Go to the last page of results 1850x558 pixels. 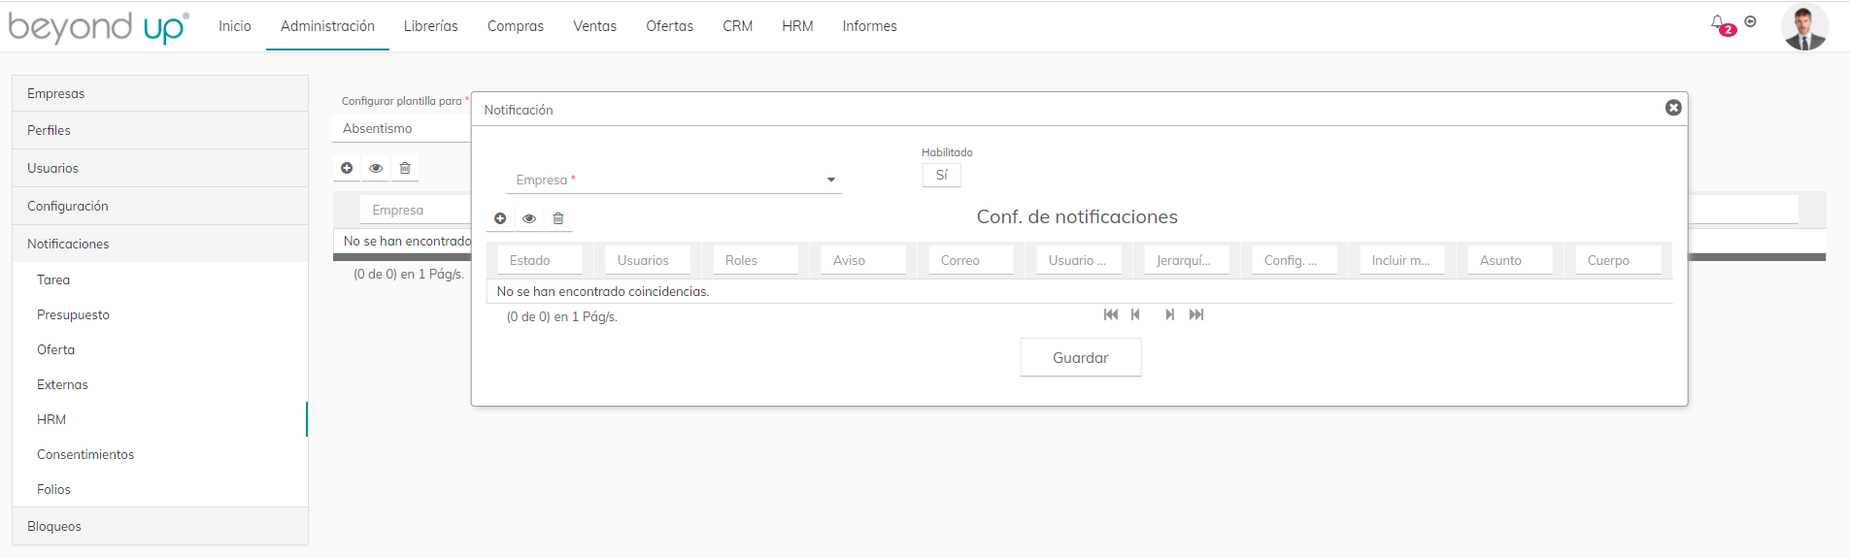point(1196,314)
